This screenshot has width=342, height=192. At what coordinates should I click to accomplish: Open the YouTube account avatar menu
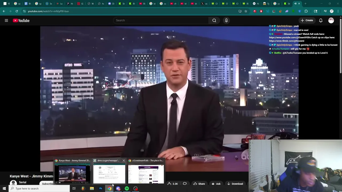point(331,20)
